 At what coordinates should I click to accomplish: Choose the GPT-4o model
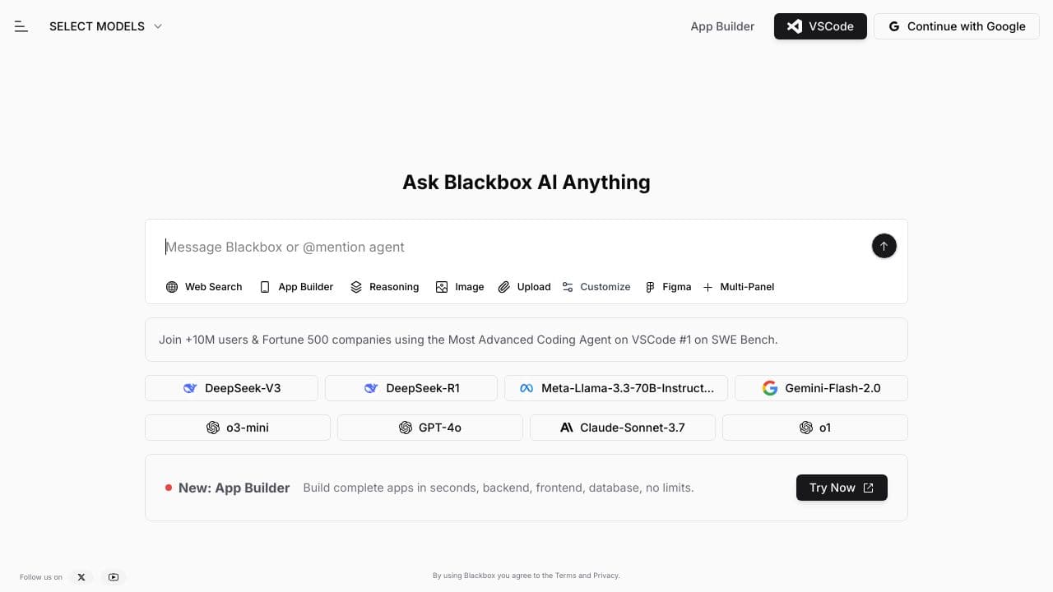pos(430,428)
